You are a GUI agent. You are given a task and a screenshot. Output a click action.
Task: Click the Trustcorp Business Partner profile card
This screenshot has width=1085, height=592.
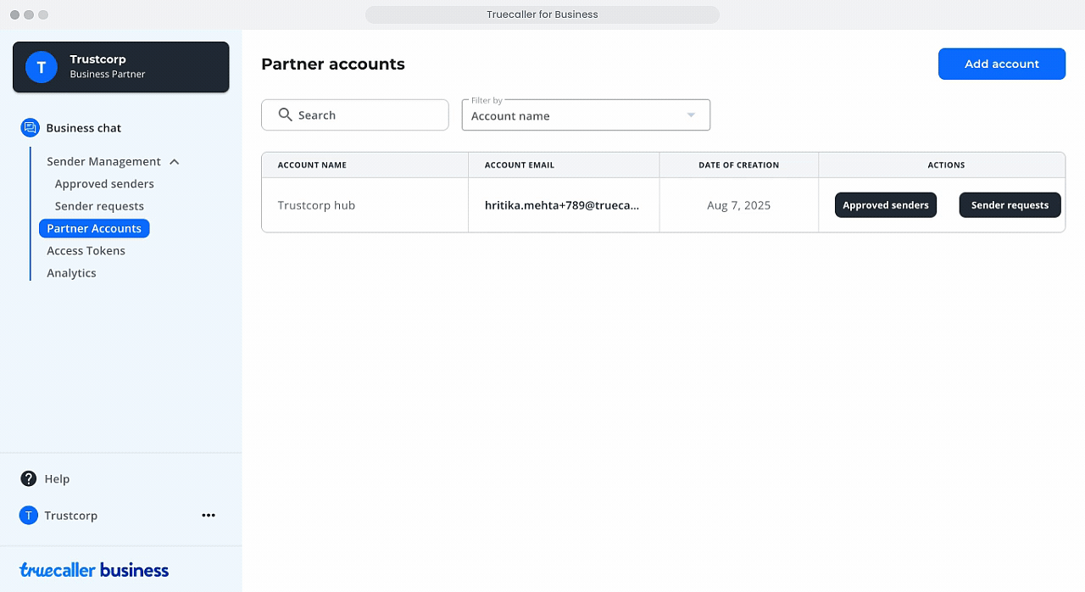click(120, 67)
